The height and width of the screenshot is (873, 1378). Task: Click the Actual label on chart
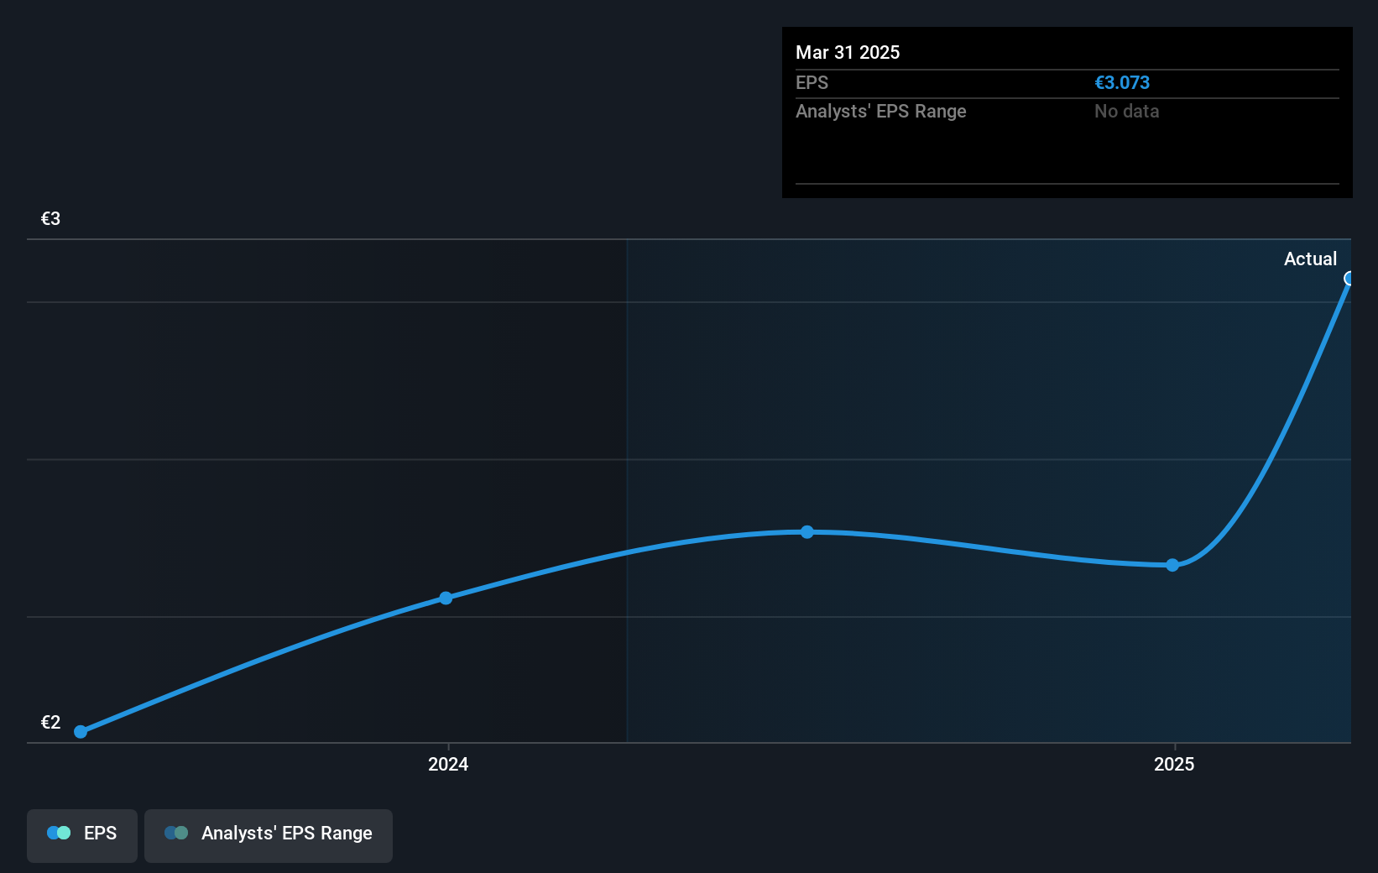1310,259
